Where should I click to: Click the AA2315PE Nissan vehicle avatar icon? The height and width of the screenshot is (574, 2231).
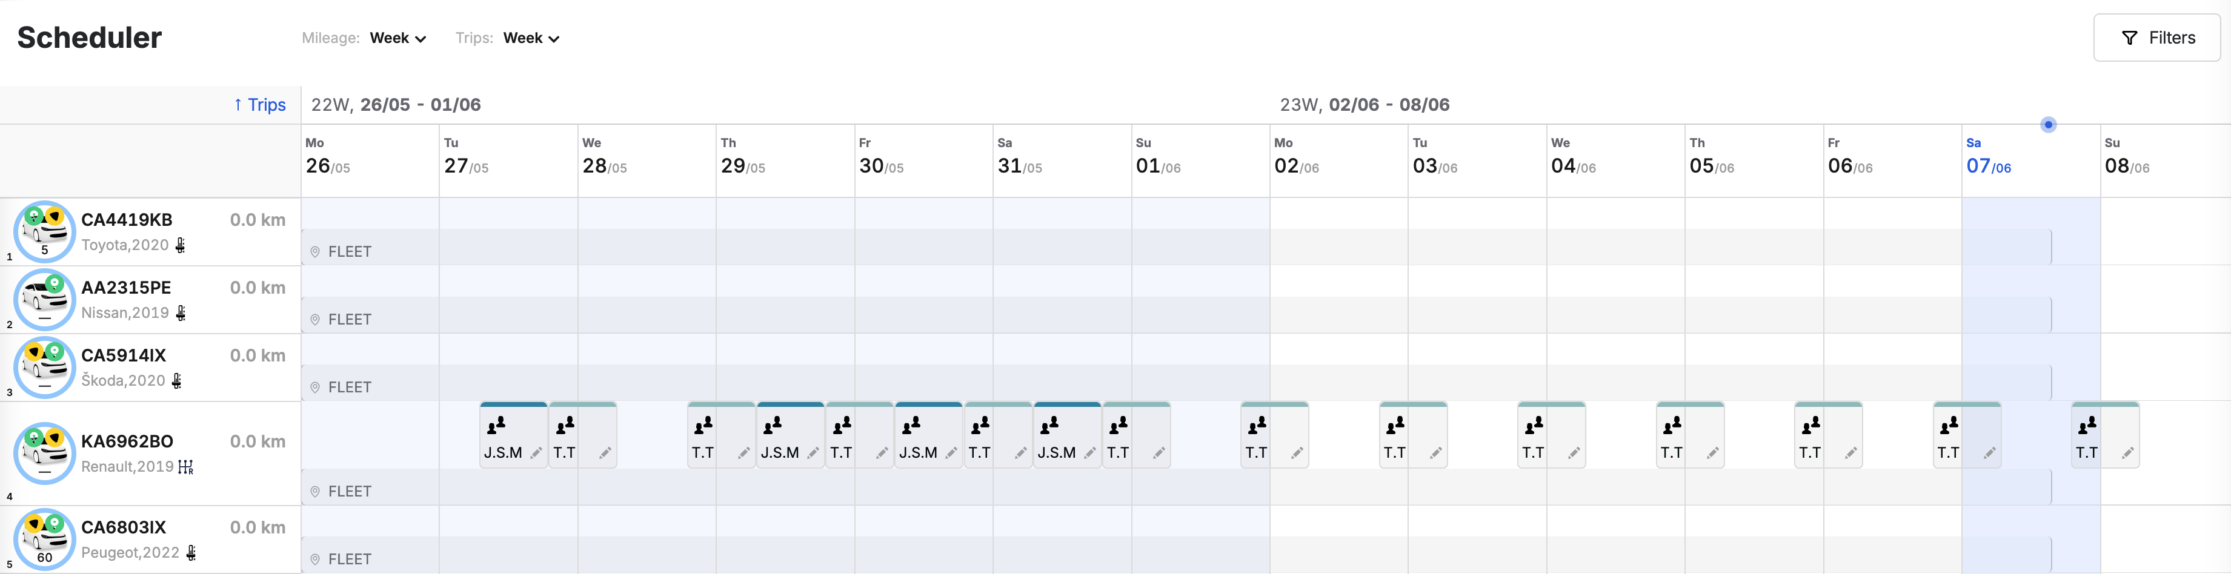pos(44,300)
